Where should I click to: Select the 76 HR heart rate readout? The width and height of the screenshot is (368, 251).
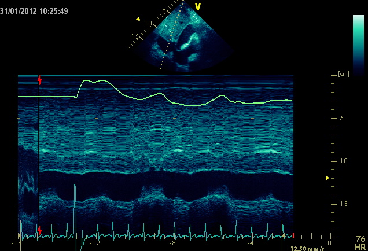pos(360,243)
